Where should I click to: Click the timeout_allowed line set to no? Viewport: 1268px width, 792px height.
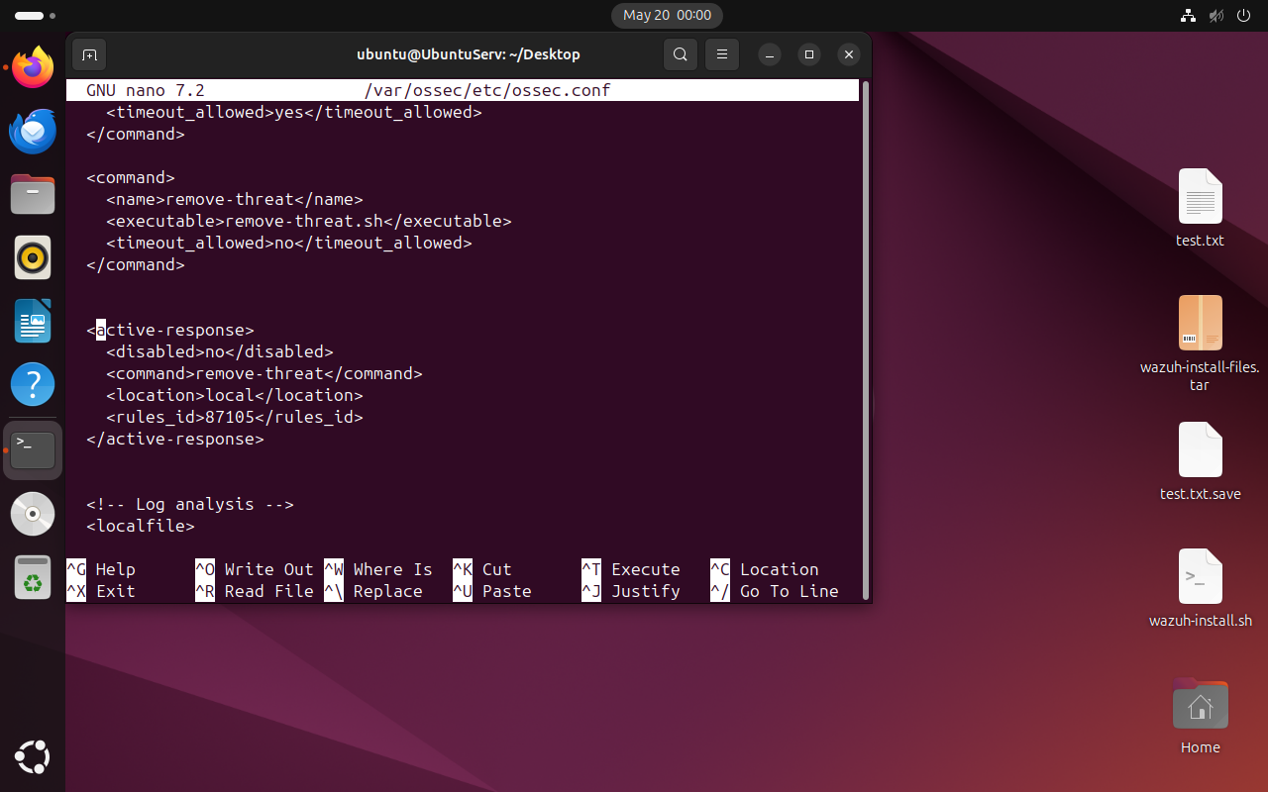click(289, 243)
